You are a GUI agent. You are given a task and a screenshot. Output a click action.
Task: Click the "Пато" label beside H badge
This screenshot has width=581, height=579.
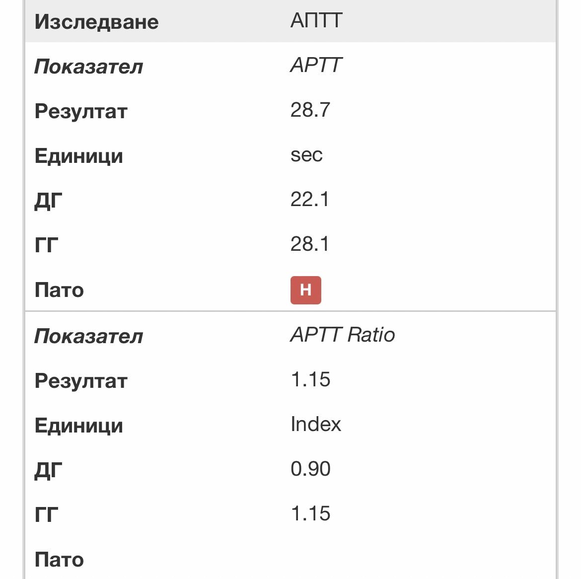(59, 290)
